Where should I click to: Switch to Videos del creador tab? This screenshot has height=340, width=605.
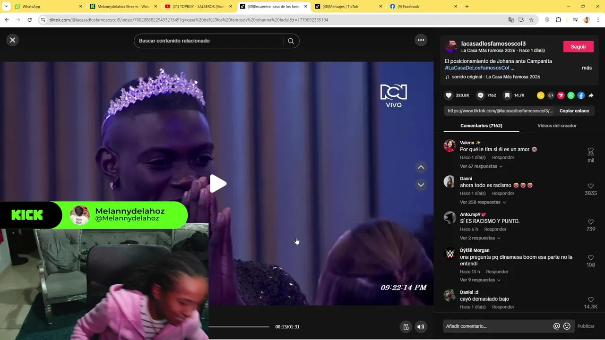point(557,126)
